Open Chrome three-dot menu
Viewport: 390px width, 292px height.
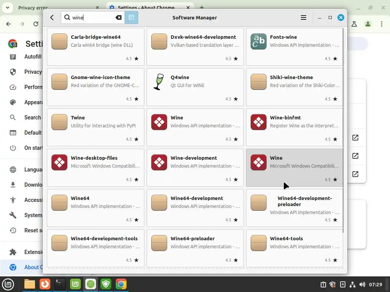[x=382, y=24]
